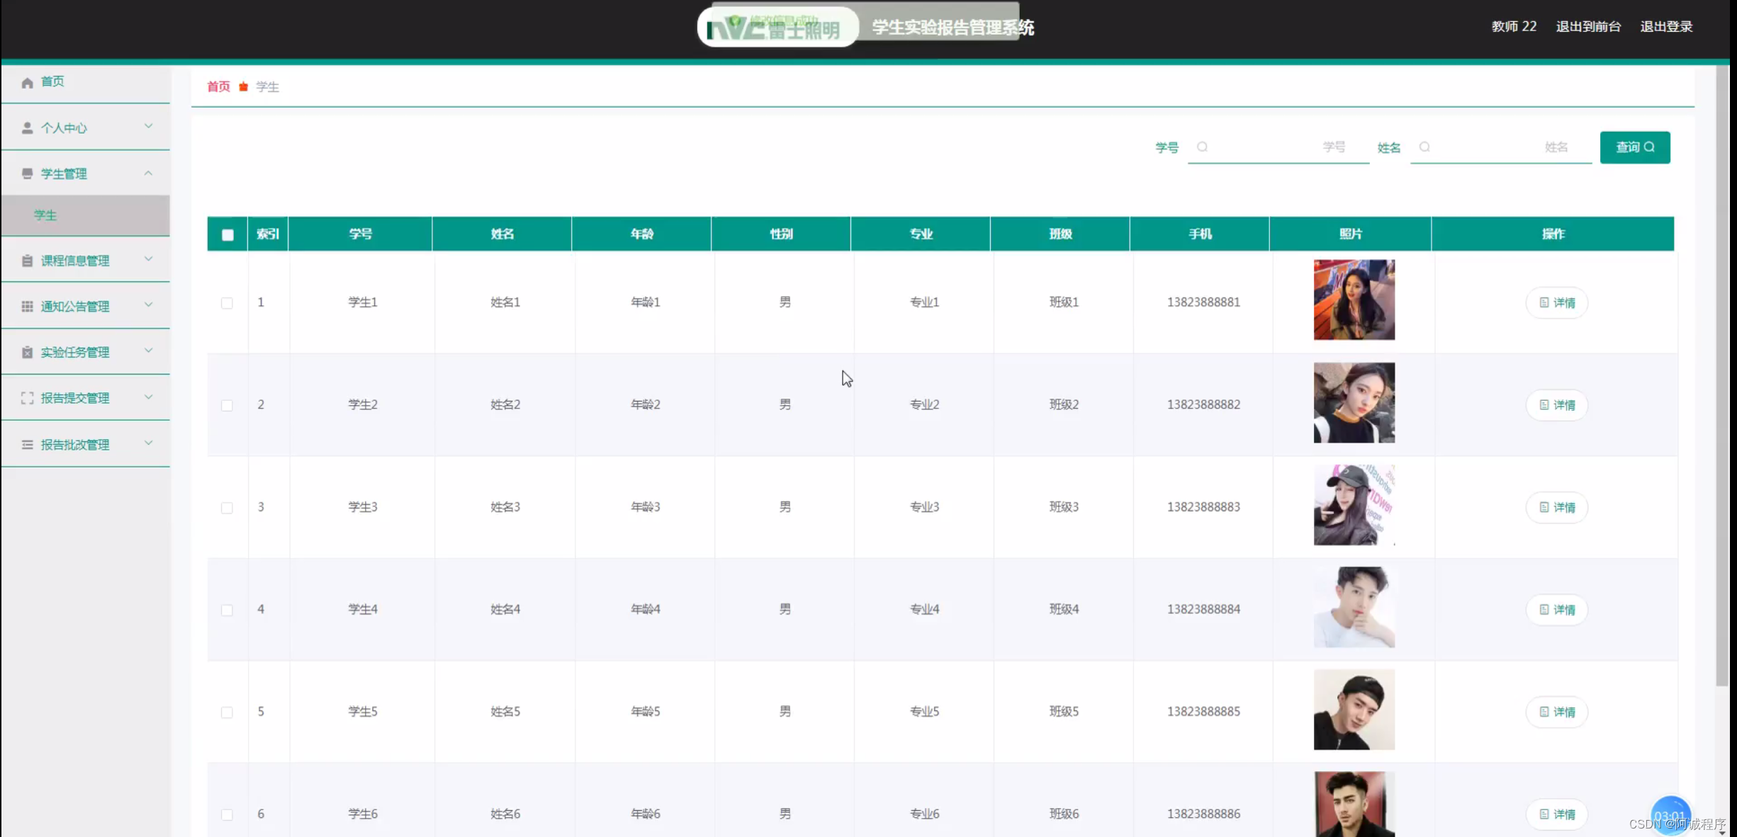Check the checkbox for the 学生1 row
This screenshot has height=837, width=1737.
pyautogui.click(x=227, y=303)
